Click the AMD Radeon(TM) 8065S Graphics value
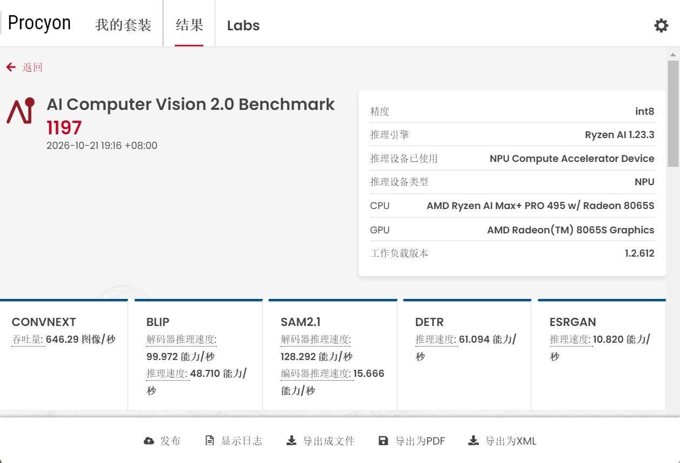 tap(571, 230)
